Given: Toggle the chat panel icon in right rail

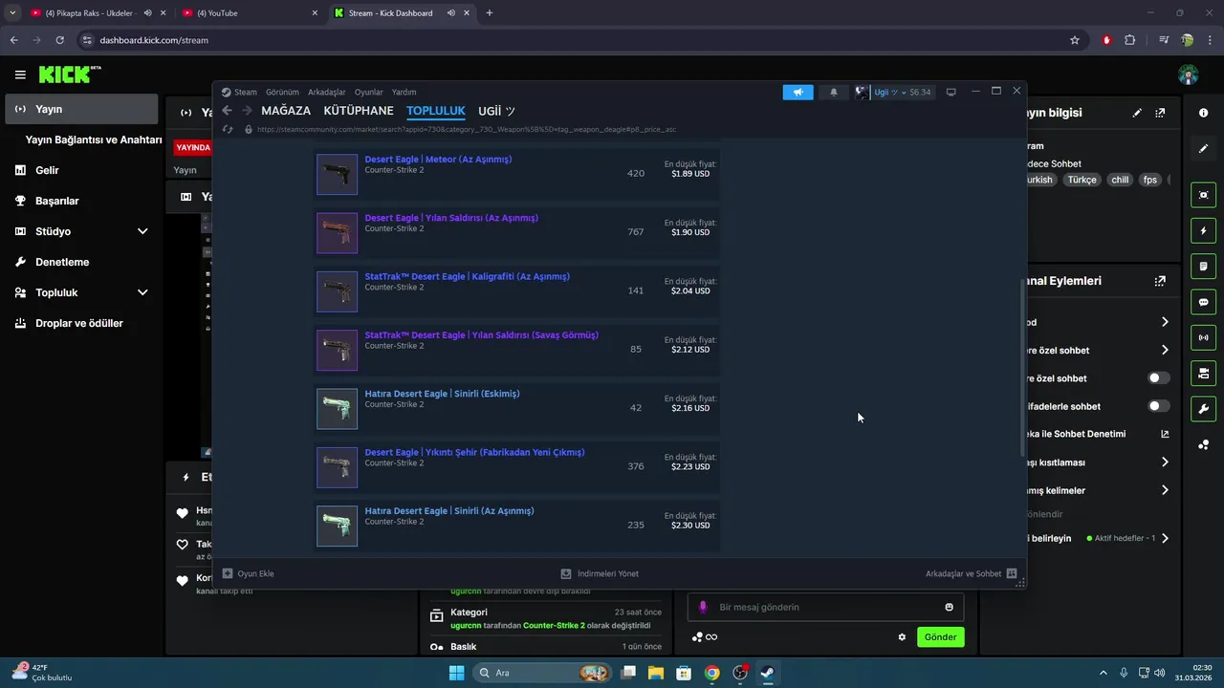Looking at the screenshot, I should pos(1203,302).
